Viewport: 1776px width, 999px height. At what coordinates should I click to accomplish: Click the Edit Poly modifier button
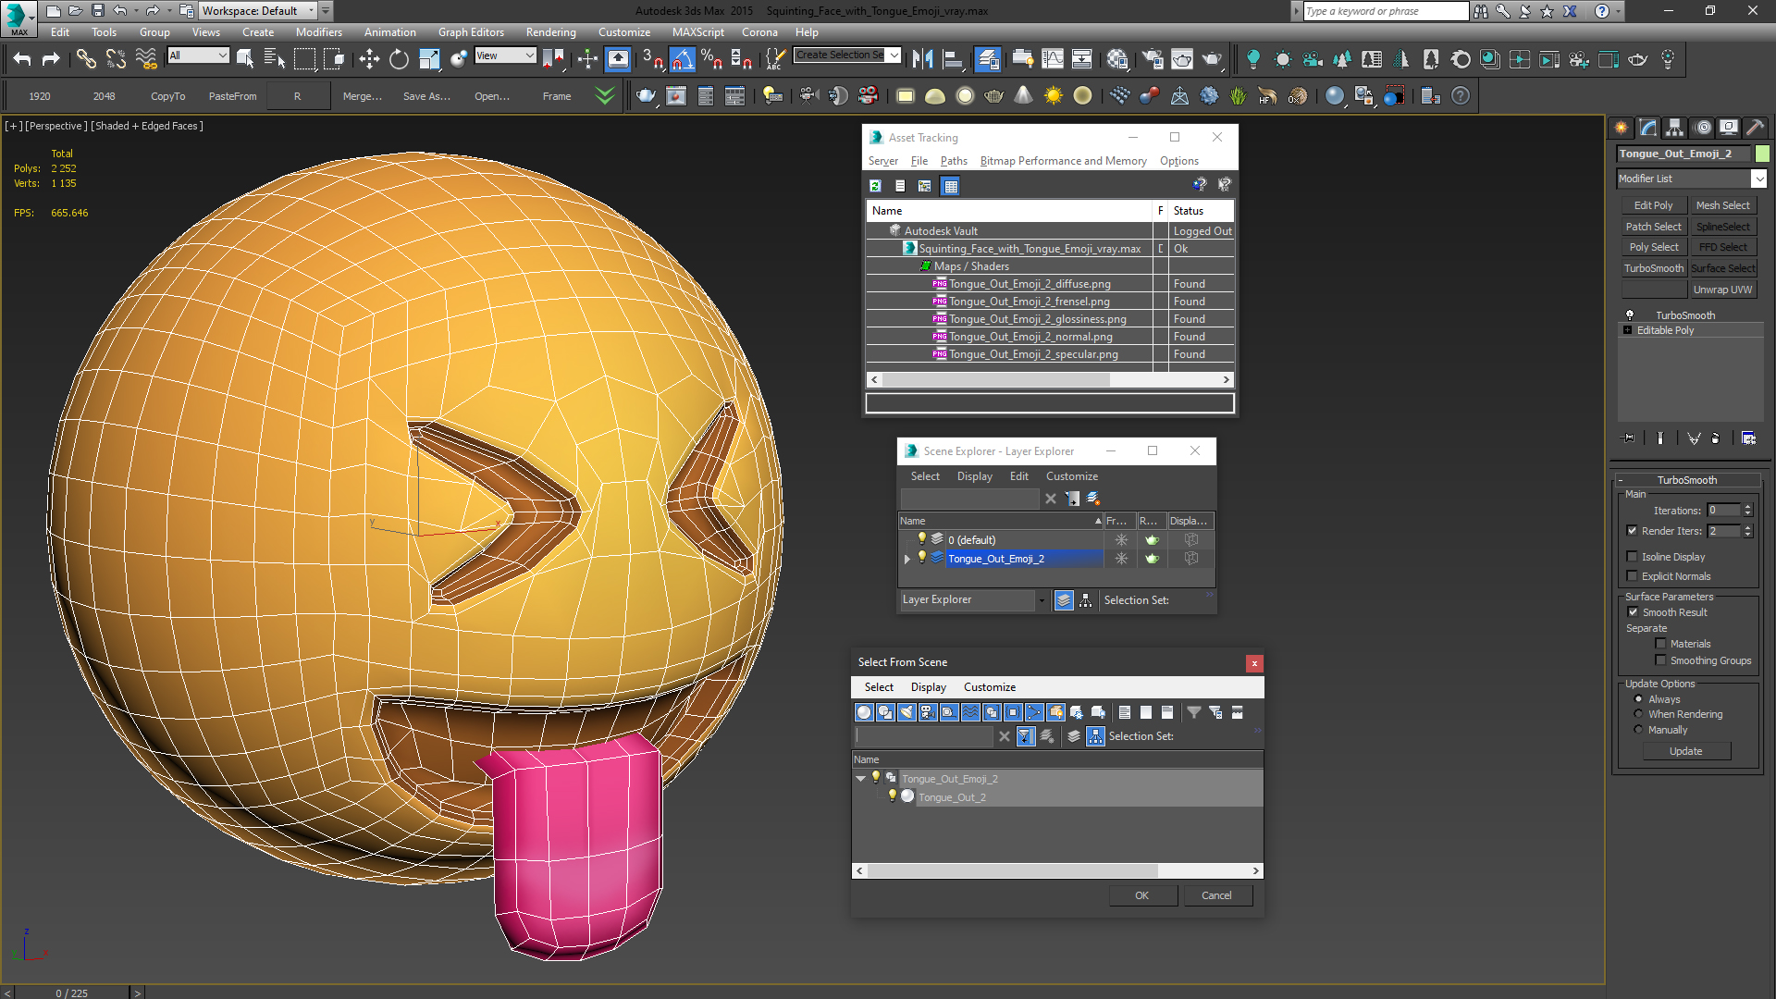pyautogui.click(x=1653, y=205)
